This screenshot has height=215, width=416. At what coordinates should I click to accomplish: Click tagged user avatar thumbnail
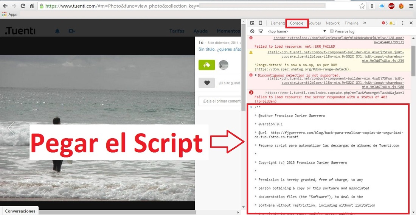(224, 65)
